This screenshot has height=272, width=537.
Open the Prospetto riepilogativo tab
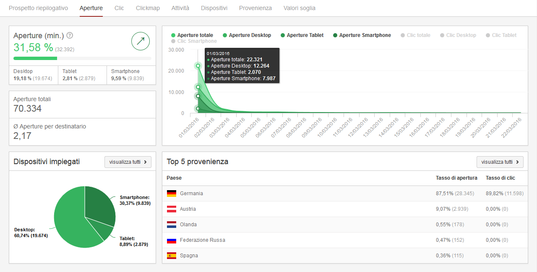click(38, 8)
